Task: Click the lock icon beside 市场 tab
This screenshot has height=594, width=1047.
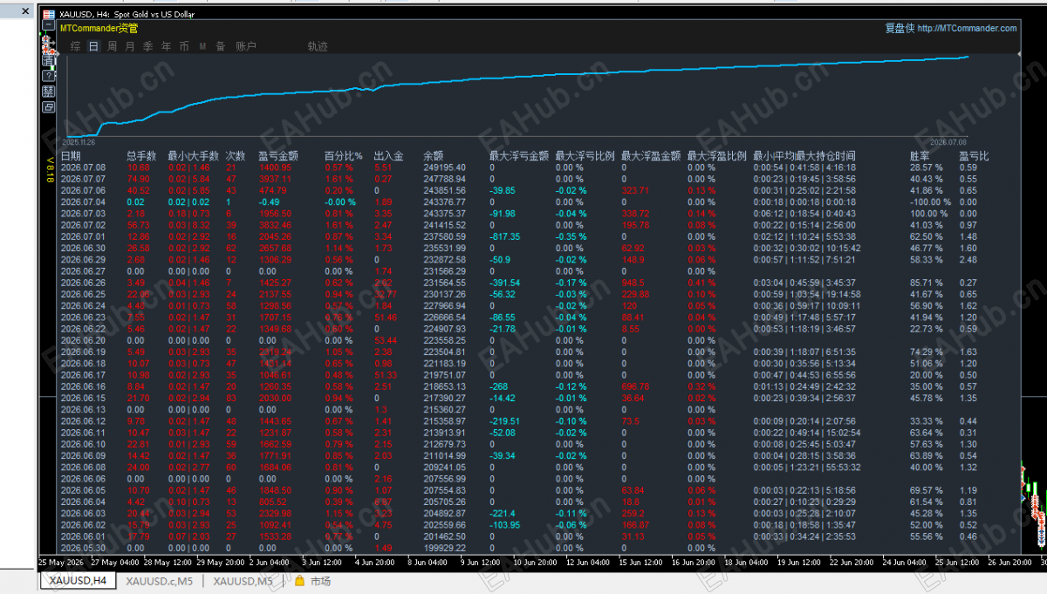Action: point(298,581)
